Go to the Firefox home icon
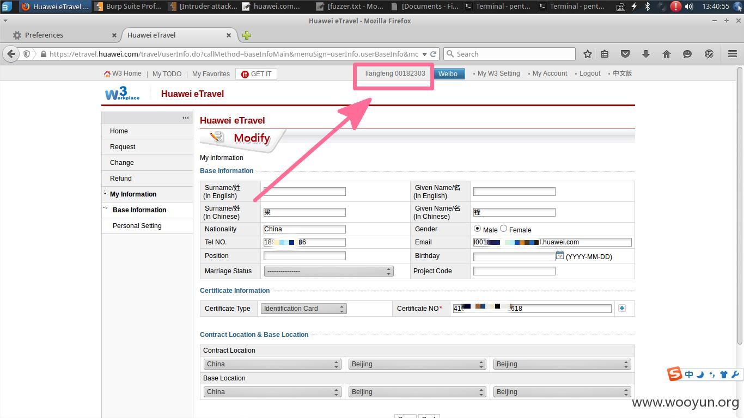 pos(666,54)
